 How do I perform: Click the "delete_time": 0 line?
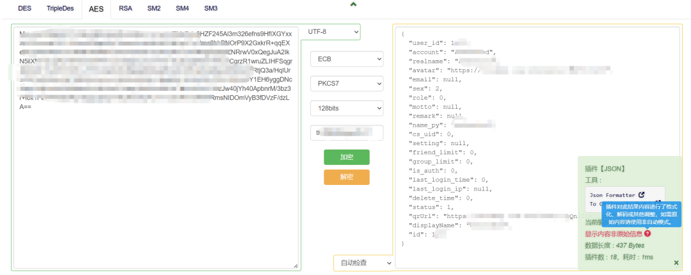(x=441, y=198)
